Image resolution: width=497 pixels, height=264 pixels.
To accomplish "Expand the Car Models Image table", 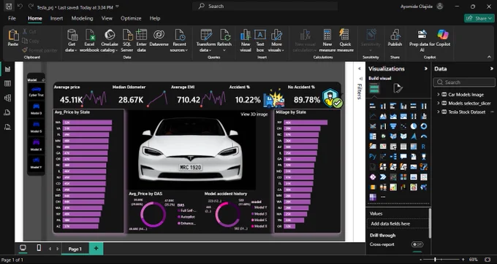I will pyautogui.click(x=439, y=95).
